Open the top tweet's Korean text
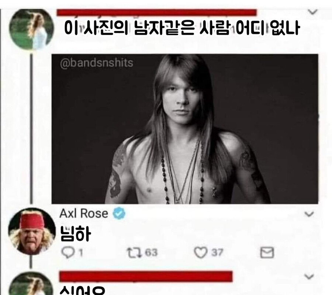 (x=181, y=28)
